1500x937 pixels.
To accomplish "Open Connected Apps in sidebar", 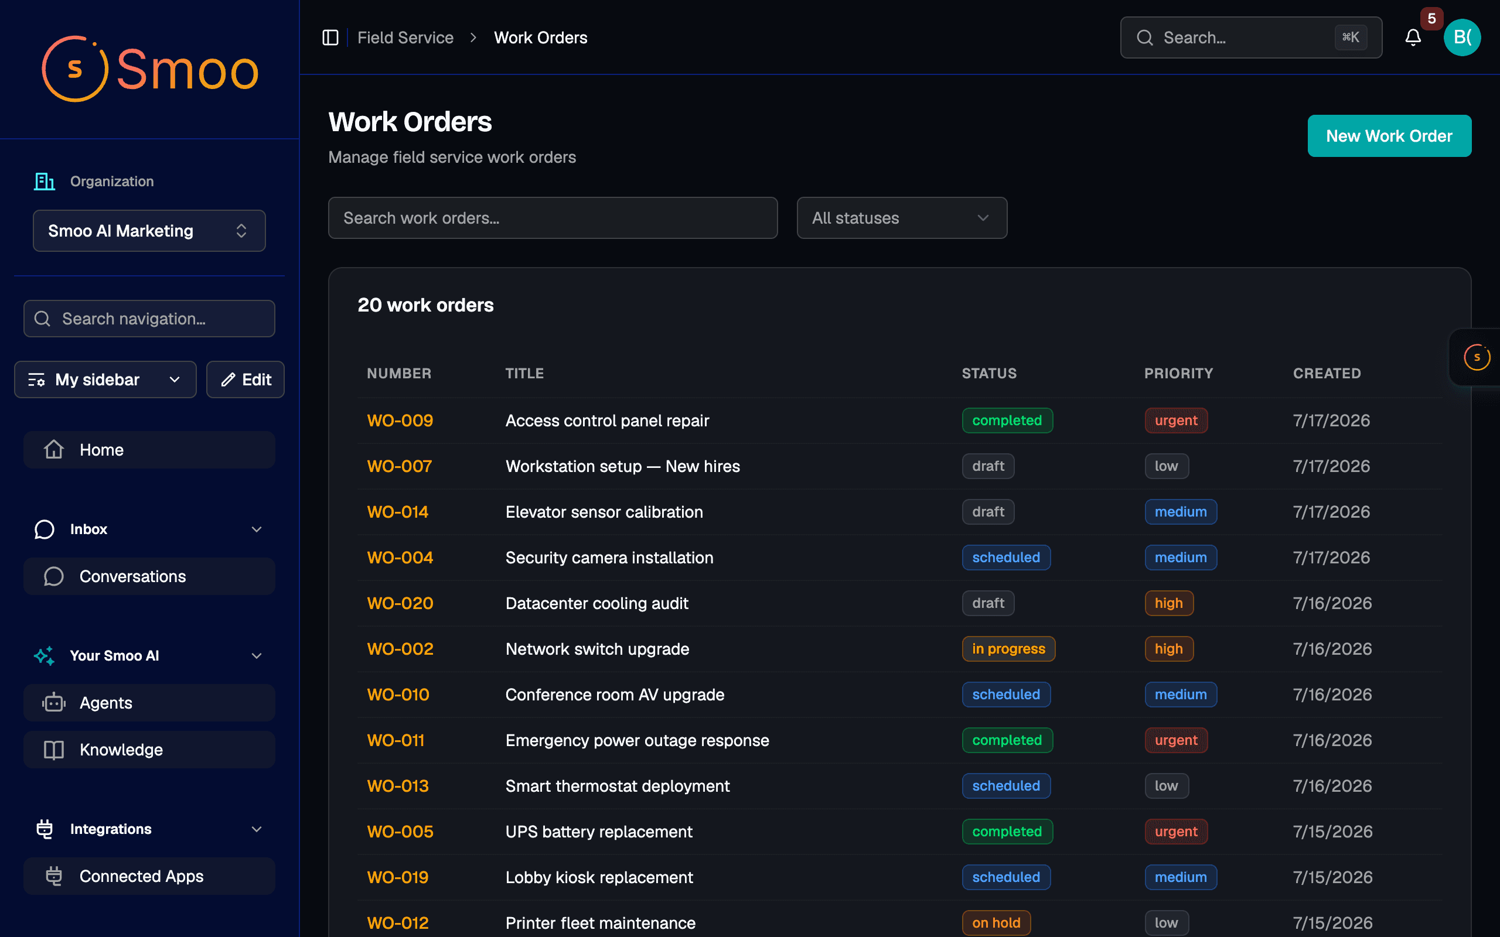I will click(149, 876).
